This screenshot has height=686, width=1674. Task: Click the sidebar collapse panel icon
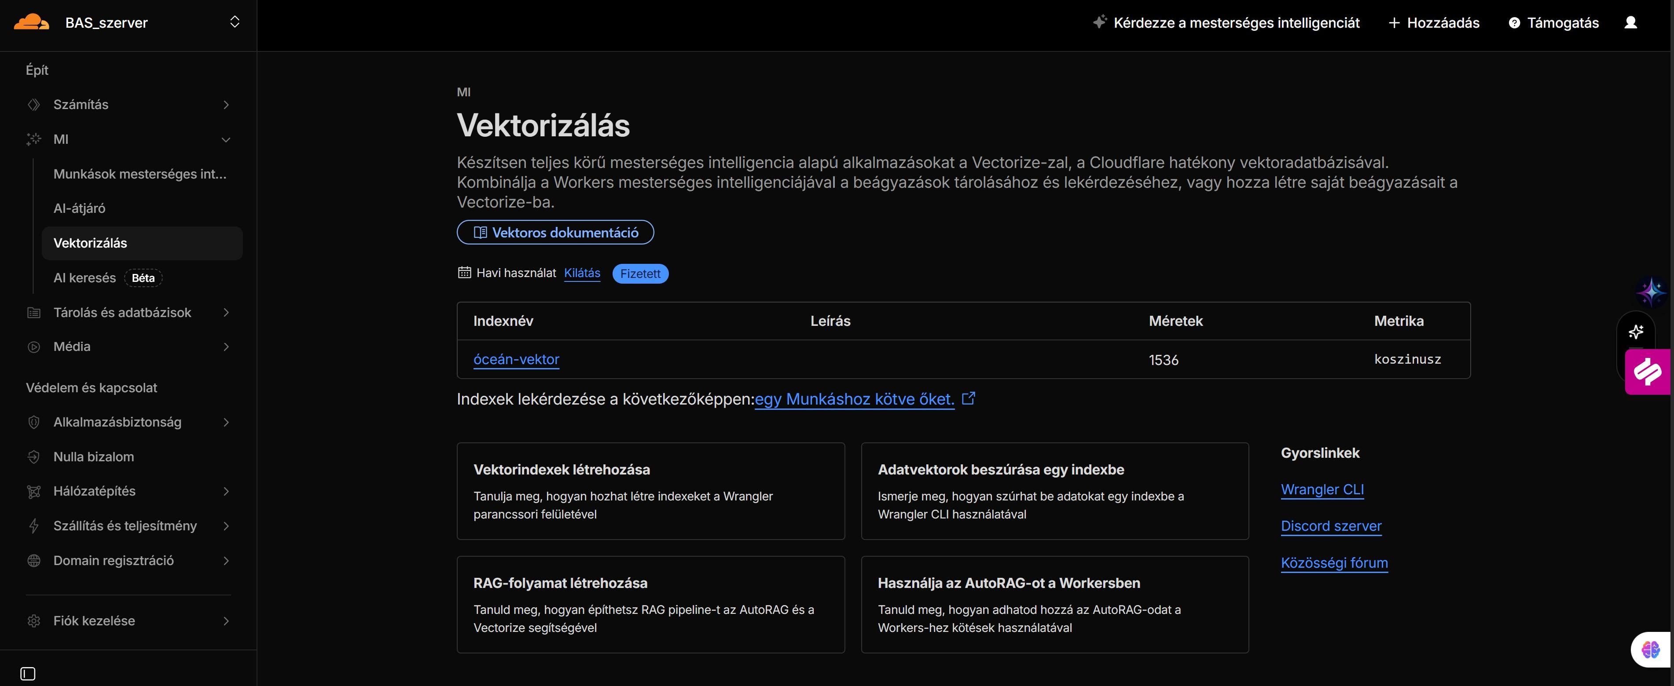click(x=28, y=674)
